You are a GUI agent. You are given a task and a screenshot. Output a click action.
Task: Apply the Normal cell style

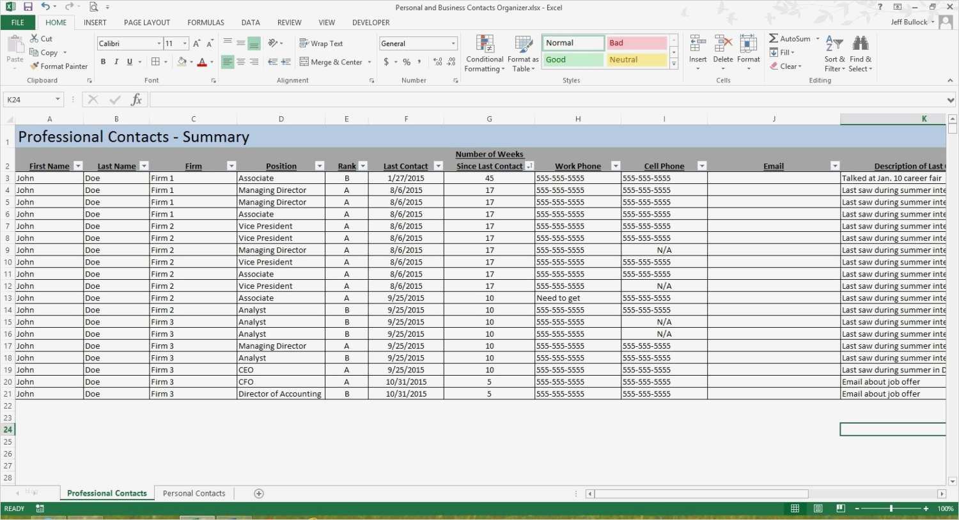[x=573, y=43]
